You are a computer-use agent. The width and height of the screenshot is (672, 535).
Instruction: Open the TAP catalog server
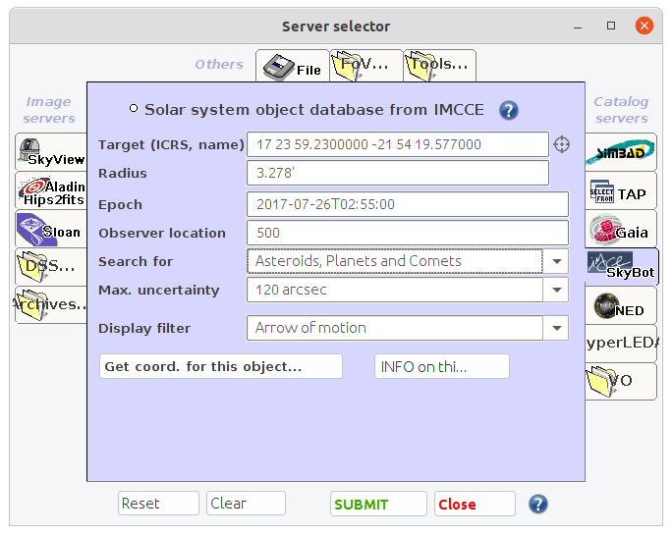[x=621, y=190]
